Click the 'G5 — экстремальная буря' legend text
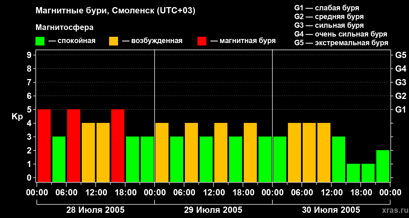This screenshot has width=409, height=218. point(341,43)
